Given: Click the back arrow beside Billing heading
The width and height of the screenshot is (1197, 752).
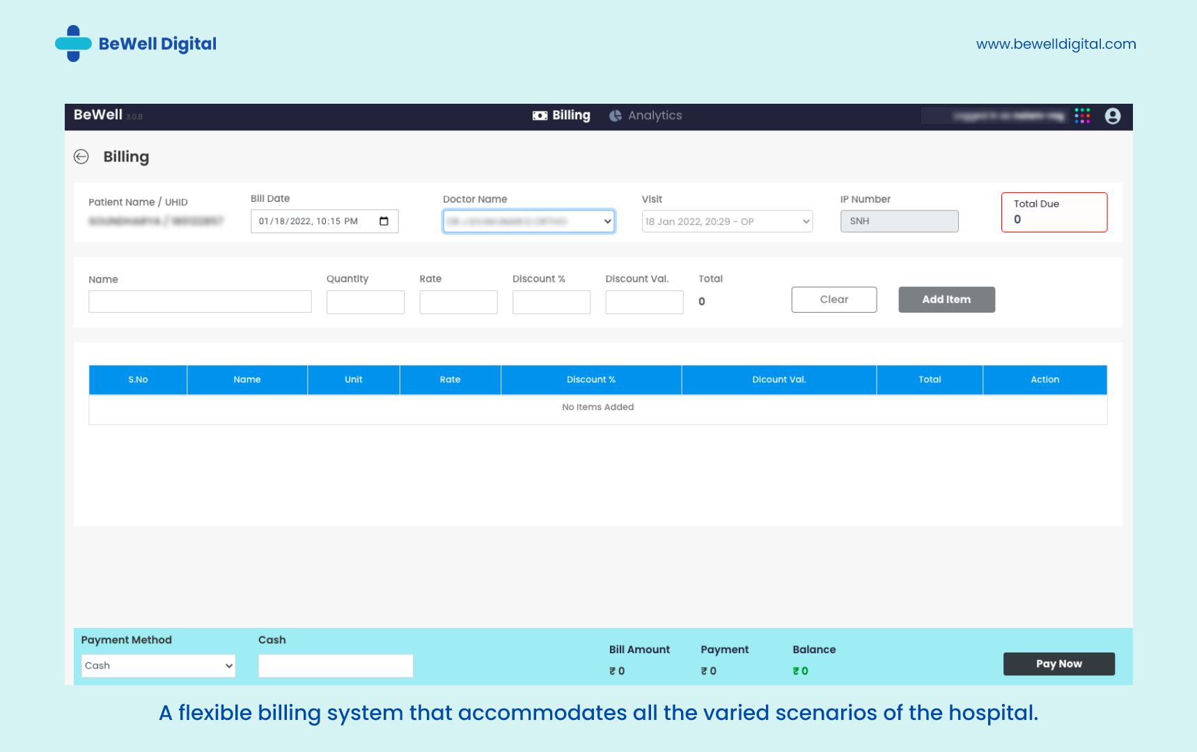Looking at the screenshot, I should tap(81, 157).
